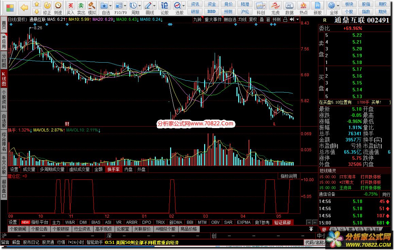
Task: Open the 行业资讯 industry news tab
Action: pos(82,229)
